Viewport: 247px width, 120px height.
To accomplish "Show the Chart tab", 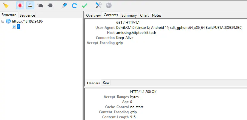I will (145, 15).
